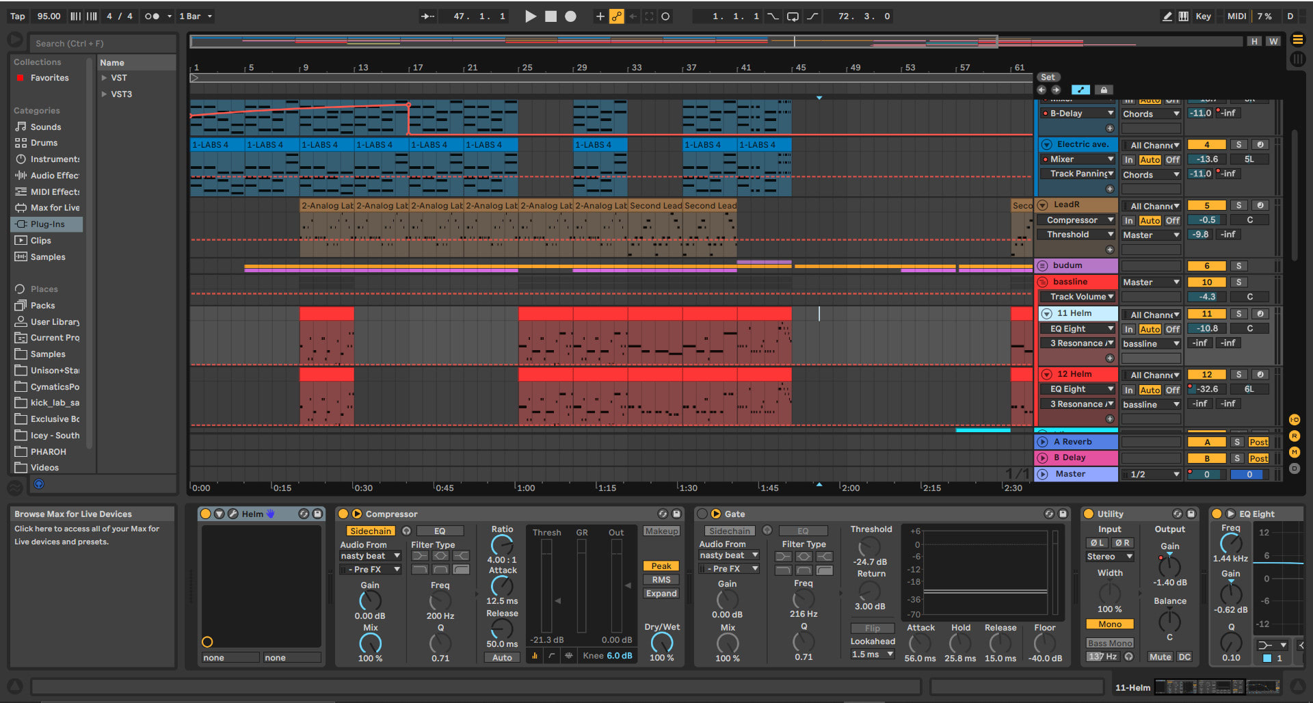
Task: Unfold the budum group track
Action: [1043, 265]
